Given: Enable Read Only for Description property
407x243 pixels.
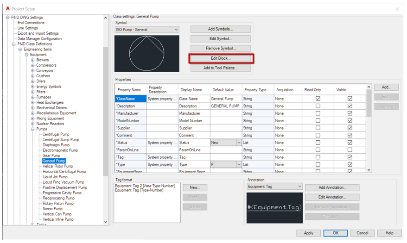Looking at the screenshot, I should click(318, 106).
